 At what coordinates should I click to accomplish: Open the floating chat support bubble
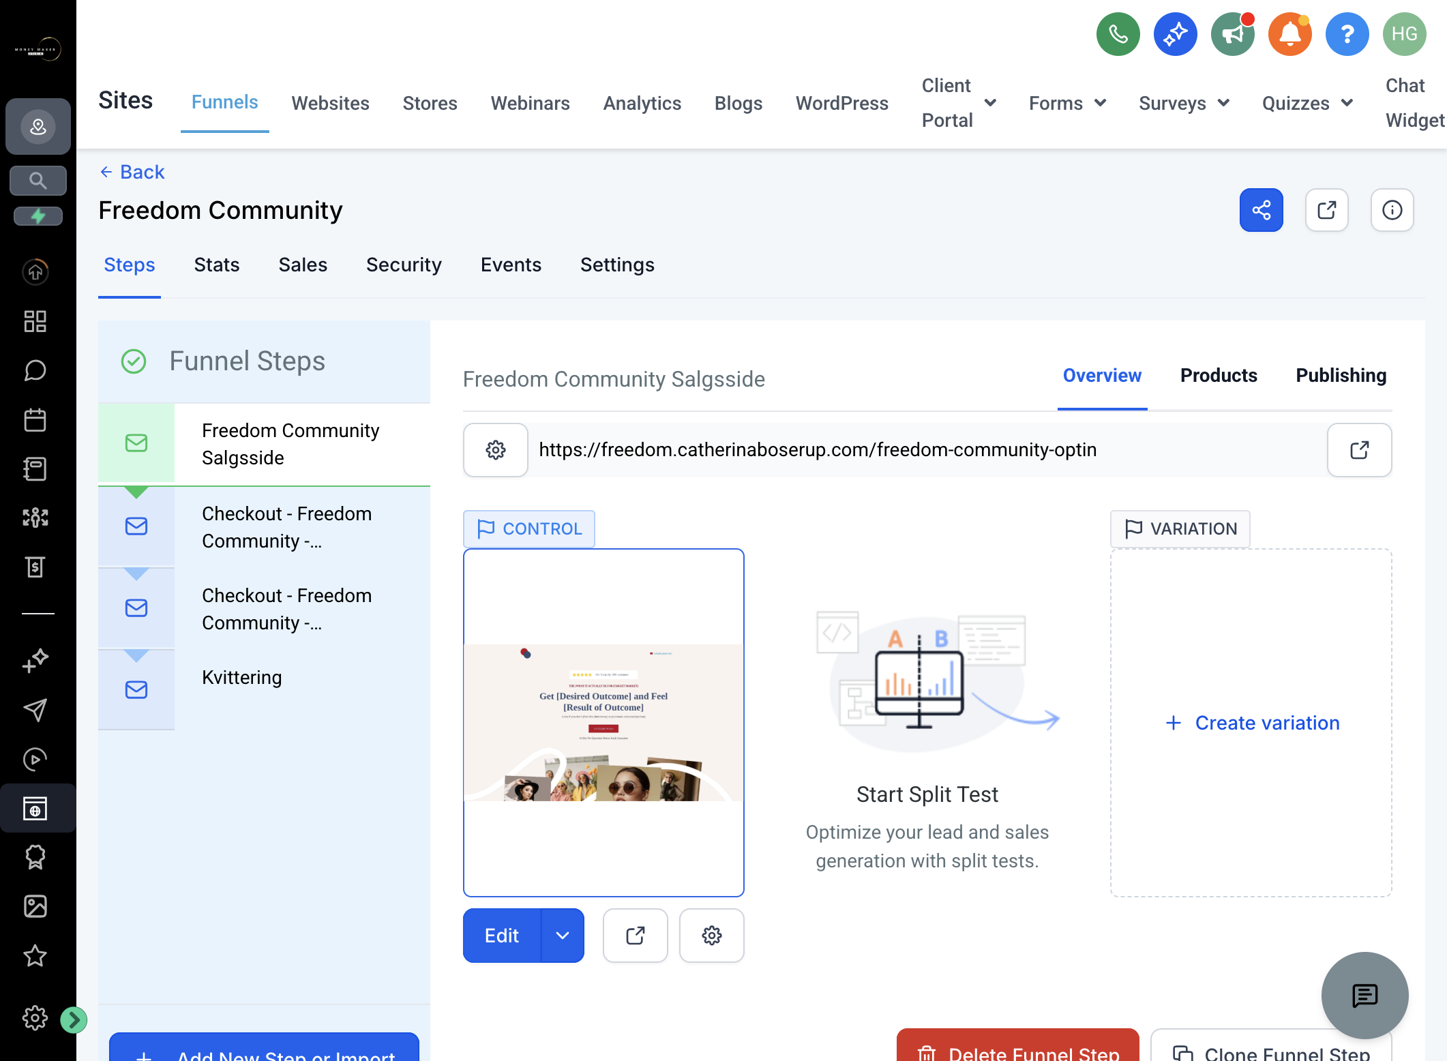tap(1364, 996)
